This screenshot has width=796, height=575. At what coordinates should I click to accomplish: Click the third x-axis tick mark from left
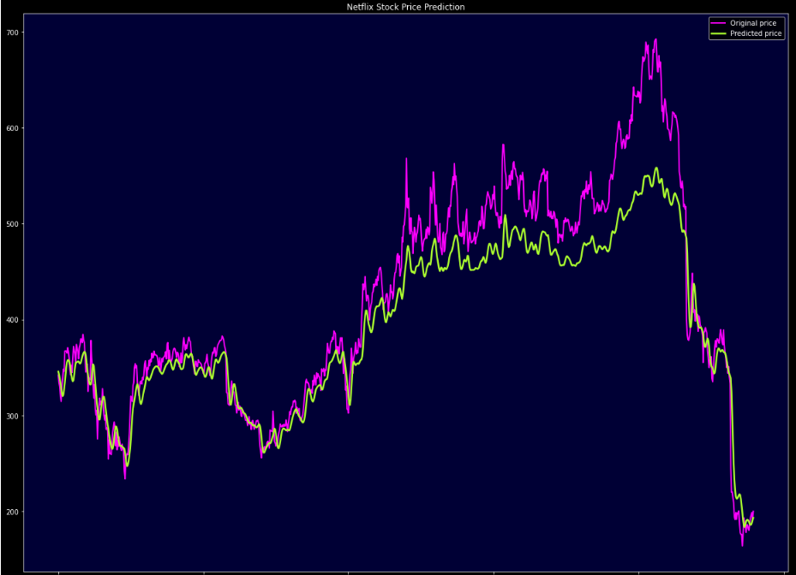coord(349,572)
